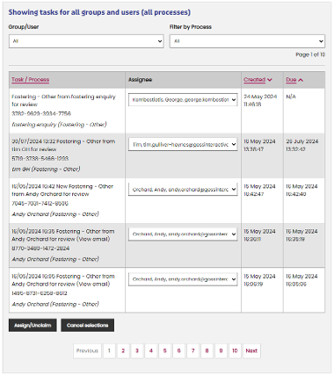The image size is (334, 375).
Task: Click created date '24 May 2024'
Action: (x=260, y=97)
